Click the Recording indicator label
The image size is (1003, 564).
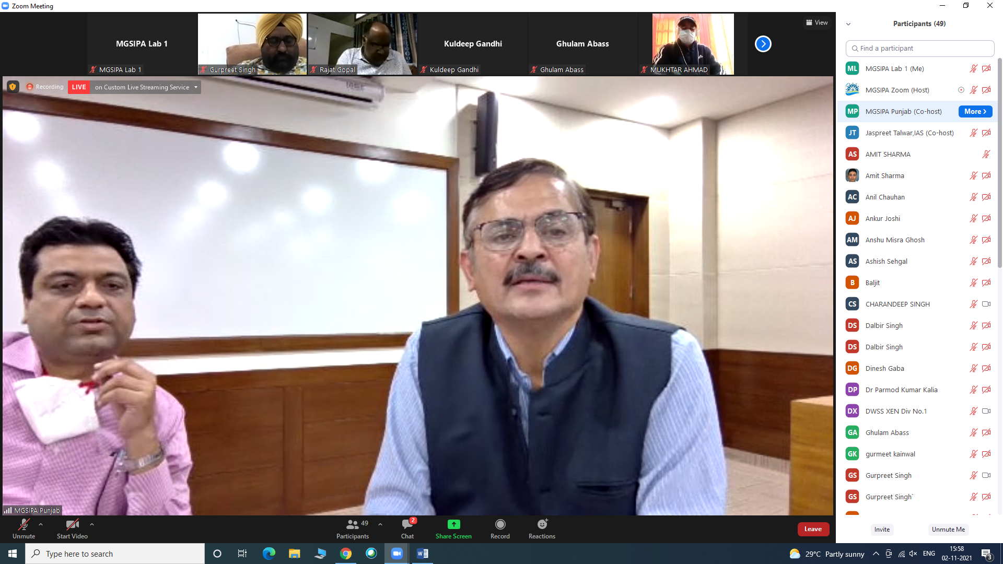click(x=45, y=87)
